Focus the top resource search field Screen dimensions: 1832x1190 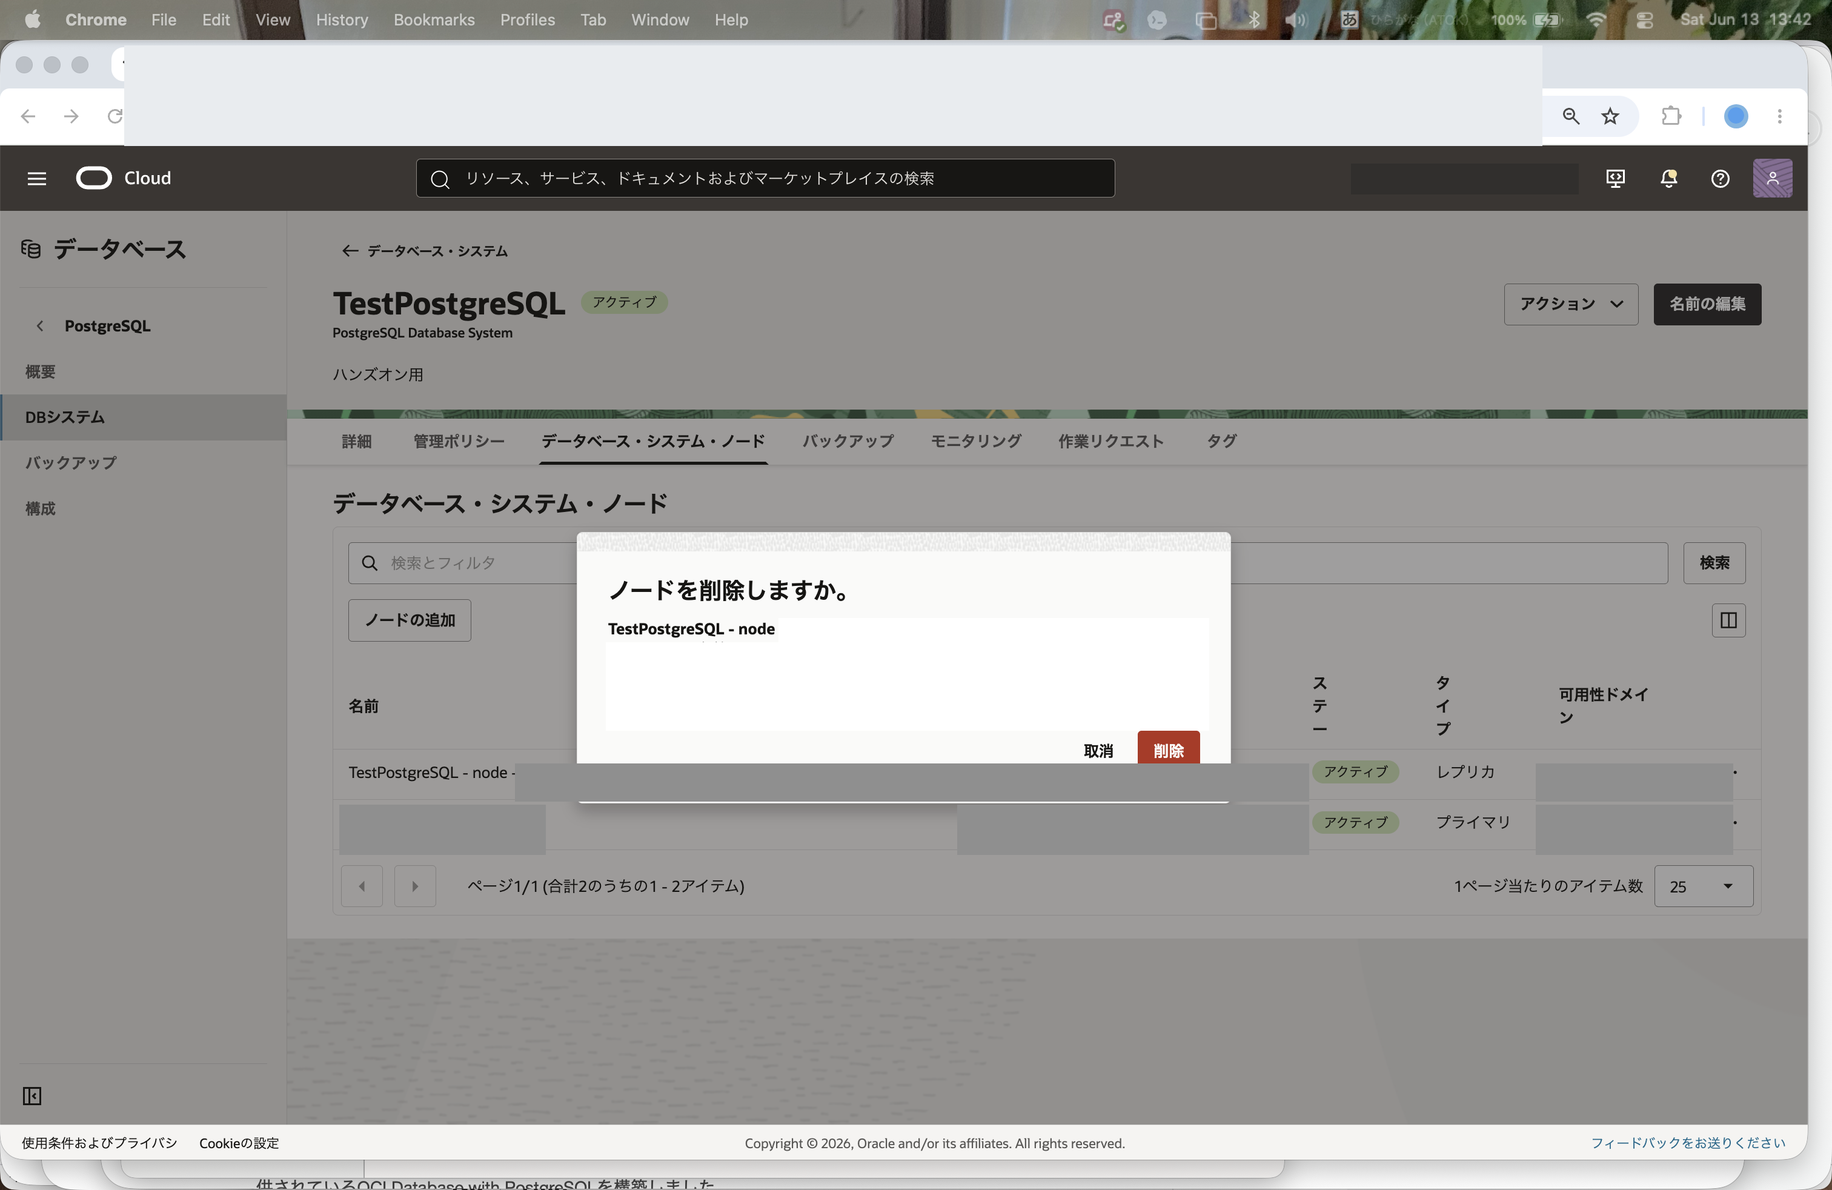click(x=765, y=179)
